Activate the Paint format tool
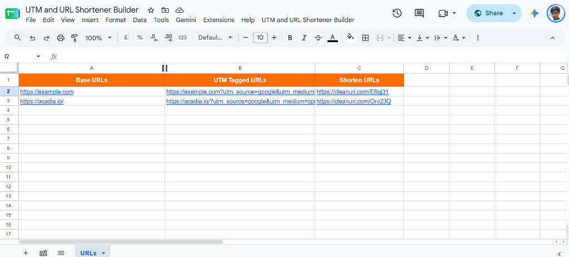Image resolution: width=569 pixels, height=257 pixels. pyautogui.click(x=74, y=38)
